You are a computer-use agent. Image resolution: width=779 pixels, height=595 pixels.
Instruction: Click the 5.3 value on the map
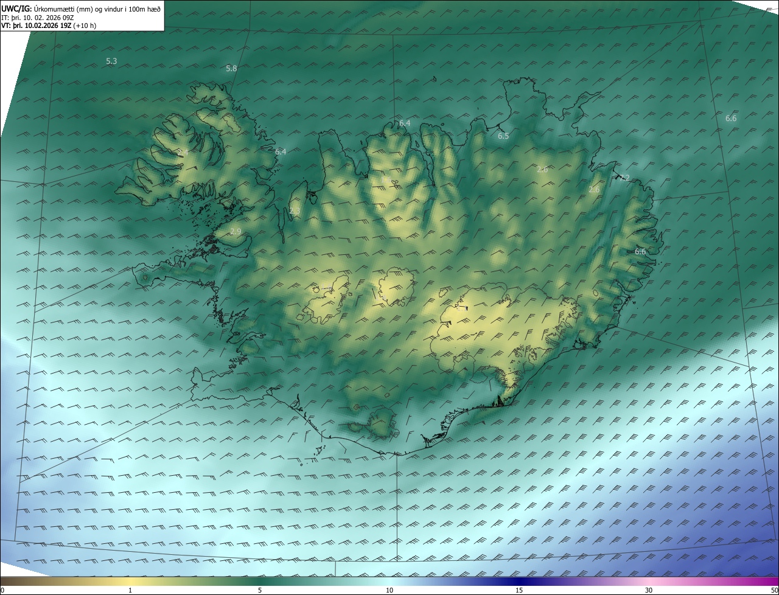[111, 61]
